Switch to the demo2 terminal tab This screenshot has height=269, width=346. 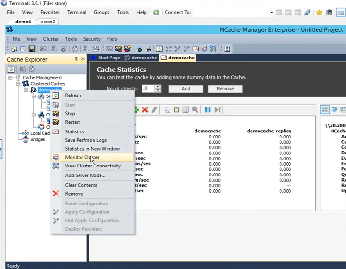[x=48, y=22]
